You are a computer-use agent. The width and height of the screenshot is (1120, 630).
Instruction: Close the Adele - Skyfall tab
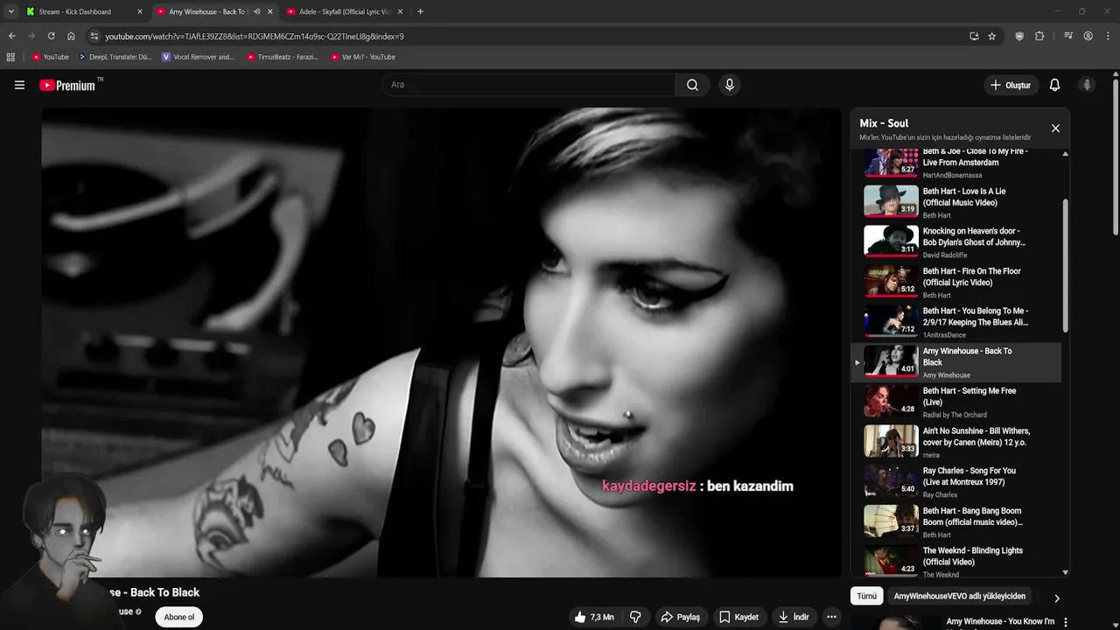tap(400, 11)
